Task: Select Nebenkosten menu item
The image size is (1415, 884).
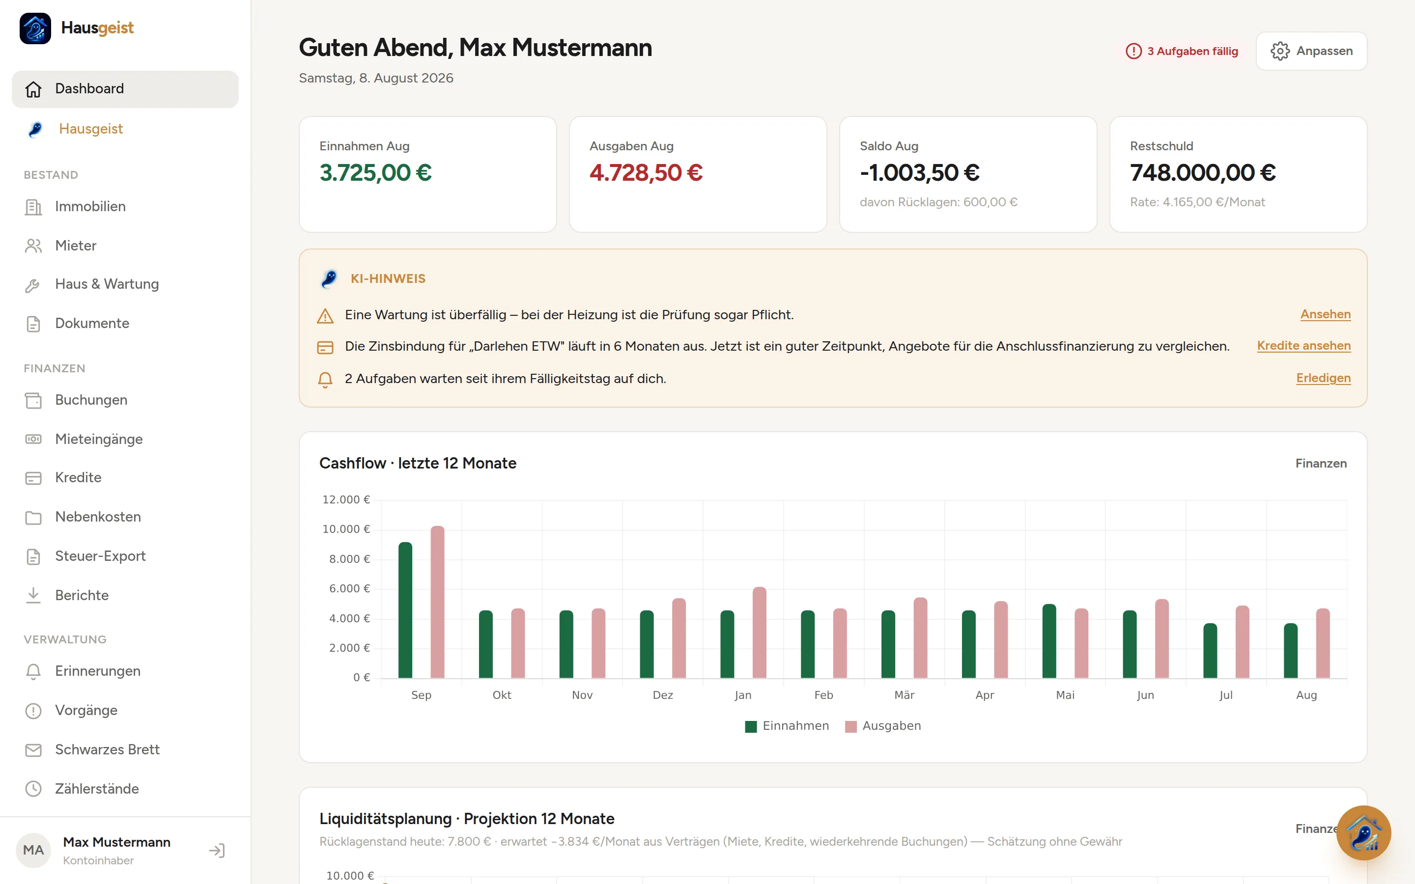Action: pos(125,518)
